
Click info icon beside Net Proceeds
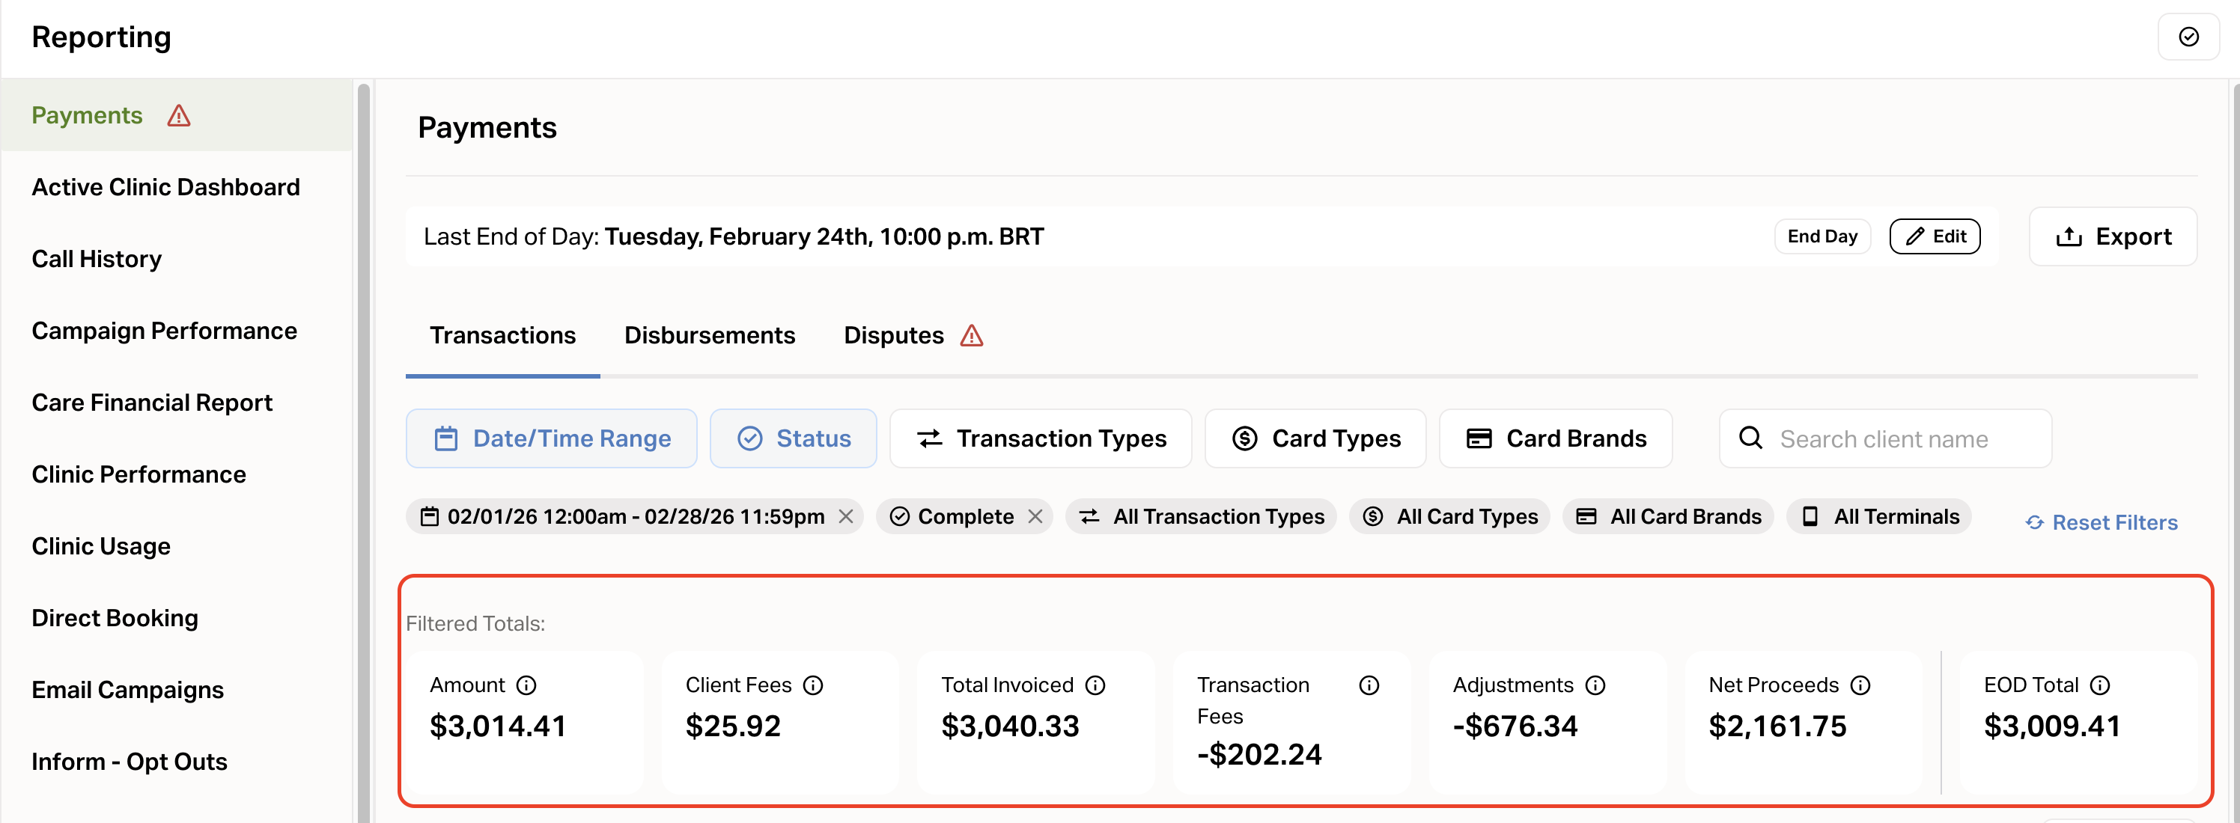1859,685
